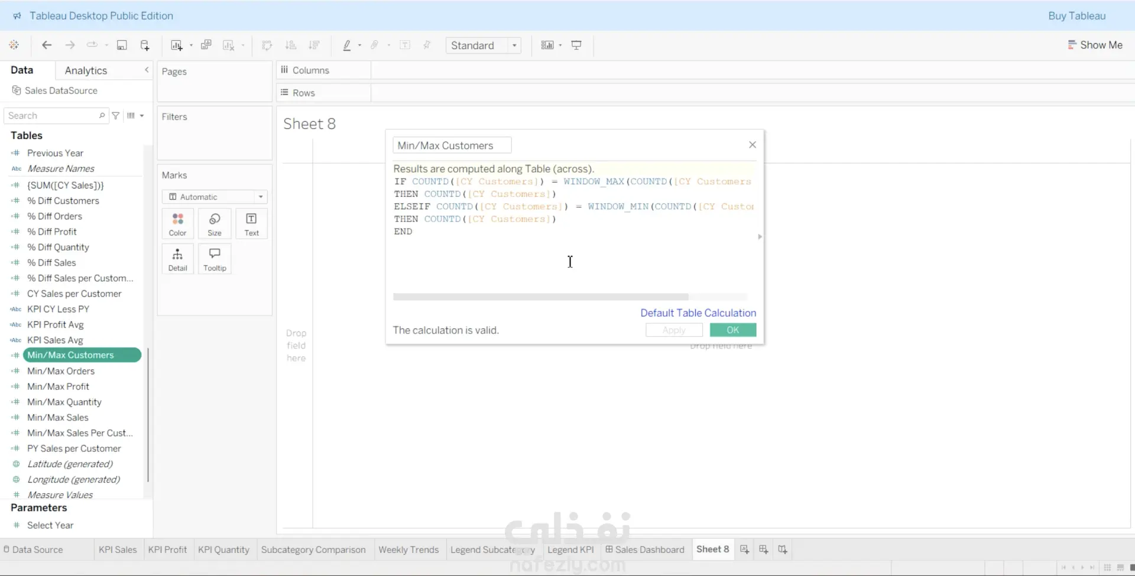Click the Buy Tableau link
Image resolution: width=1135 pixels, height=576 pixels.
(1077, 16)
